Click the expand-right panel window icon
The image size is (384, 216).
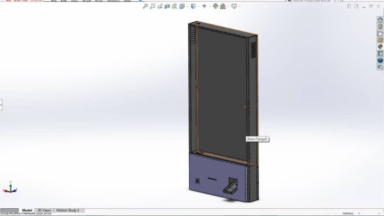pyautogui.click(x=356, y=6)
